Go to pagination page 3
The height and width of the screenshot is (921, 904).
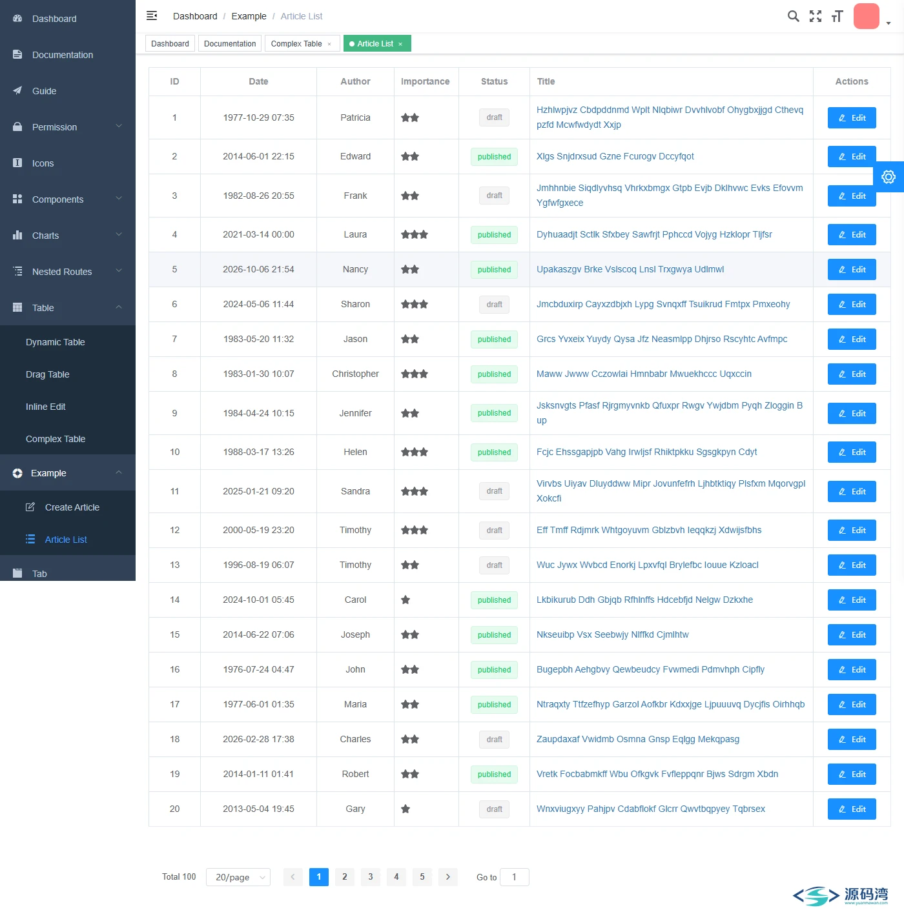pyautogui.click(x=371, y=877)
